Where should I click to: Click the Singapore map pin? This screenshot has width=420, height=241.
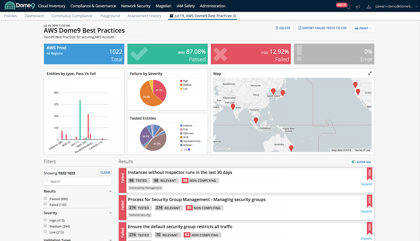click(256, 120)
